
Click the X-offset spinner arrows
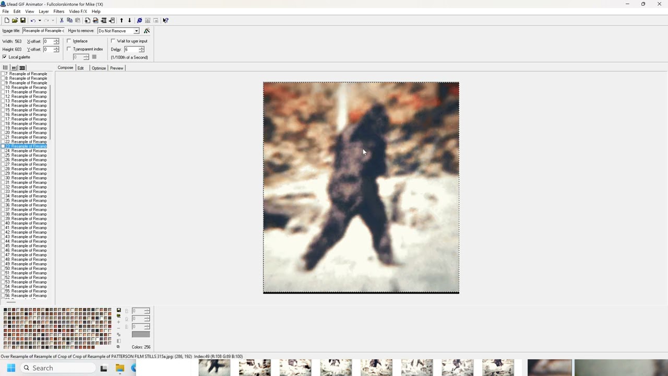[x=56, y=41]
